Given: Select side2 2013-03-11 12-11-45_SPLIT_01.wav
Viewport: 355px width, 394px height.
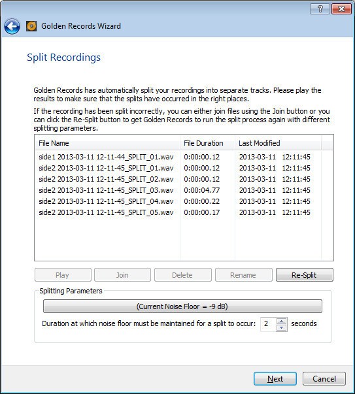Looking at the screenshot, I should [106, 168].
